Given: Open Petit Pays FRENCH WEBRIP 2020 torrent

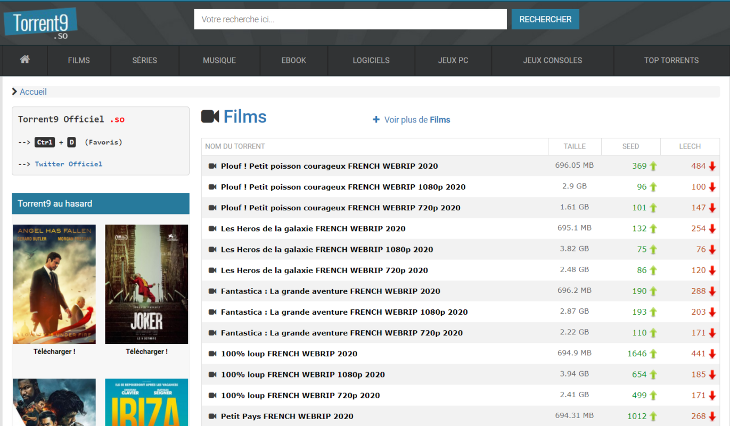Looking at the screenshot, I should [x=287, y=416].
